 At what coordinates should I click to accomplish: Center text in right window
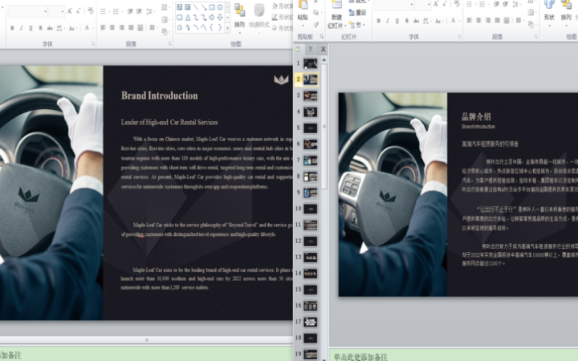pos(478,21)
